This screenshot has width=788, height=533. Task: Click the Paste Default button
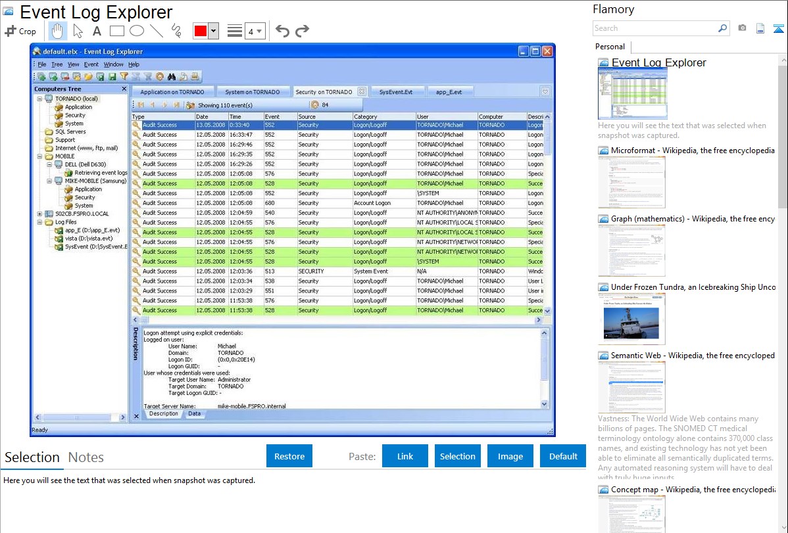click(563, 456)
